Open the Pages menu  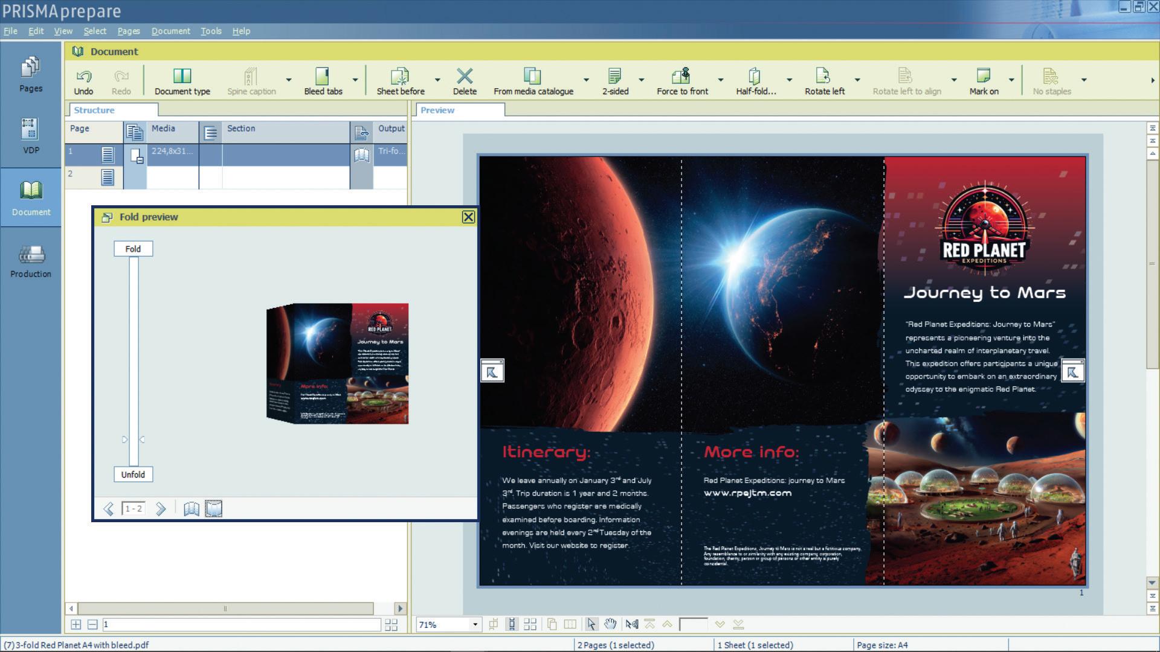tap(128, 31)
